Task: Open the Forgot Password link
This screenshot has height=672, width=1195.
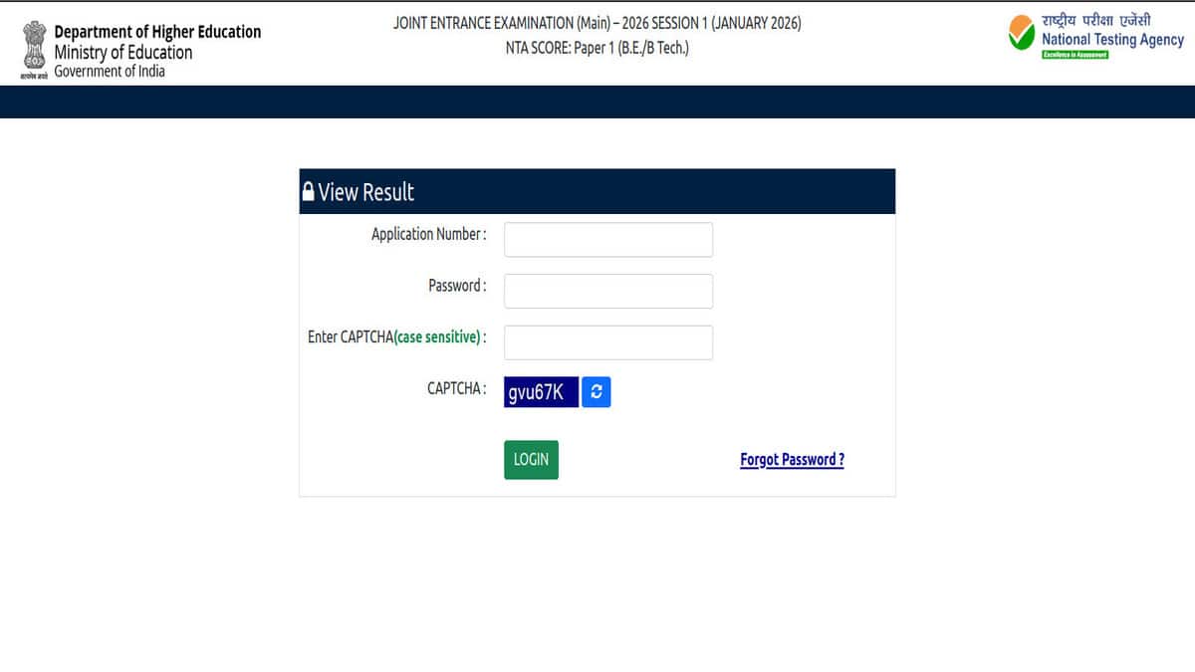Action: click(x=792, y=459)
